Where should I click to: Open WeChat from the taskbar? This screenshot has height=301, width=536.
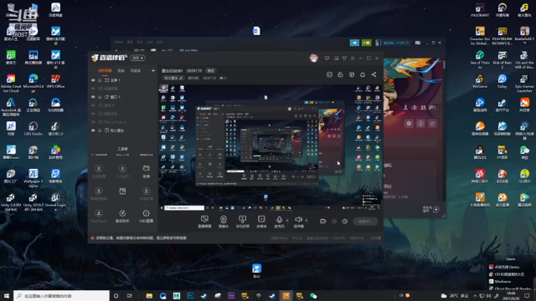click(x=313, y=295)
